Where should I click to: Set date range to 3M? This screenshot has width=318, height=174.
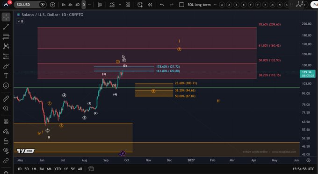coord(42,169)
